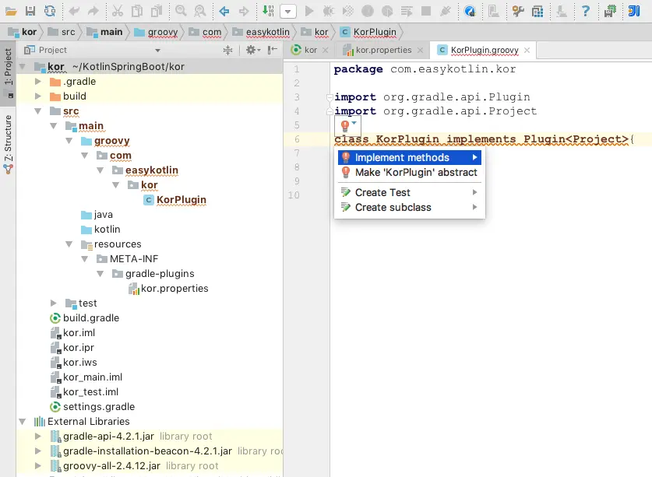The height and width of the screenshot is (477, 652).
Task: Select KorPlugin class in project tree
Action: tap(175, 200)
